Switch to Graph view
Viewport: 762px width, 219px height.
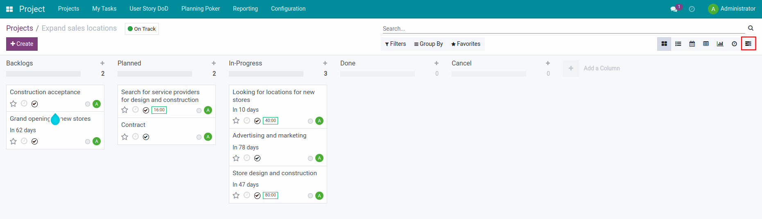coord(720,44)
